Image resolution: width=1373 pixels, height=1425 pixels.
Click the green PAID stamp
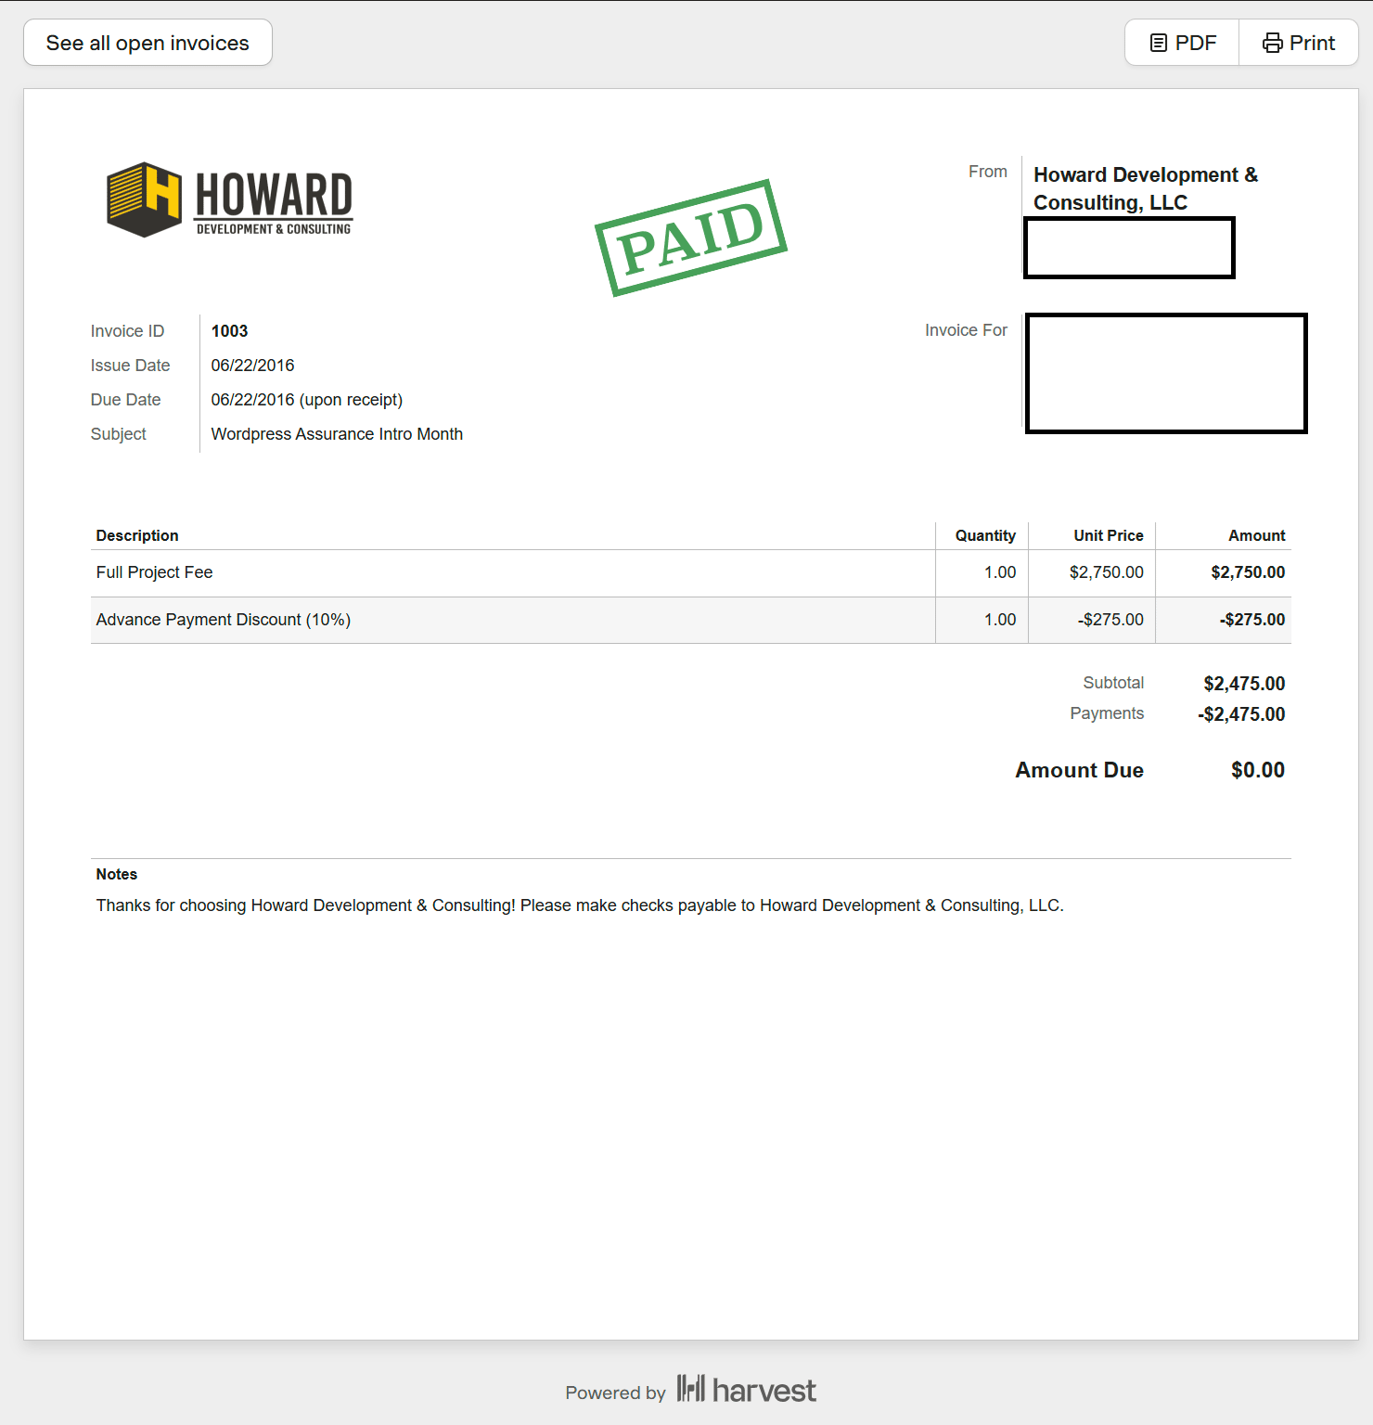(691, 237)
